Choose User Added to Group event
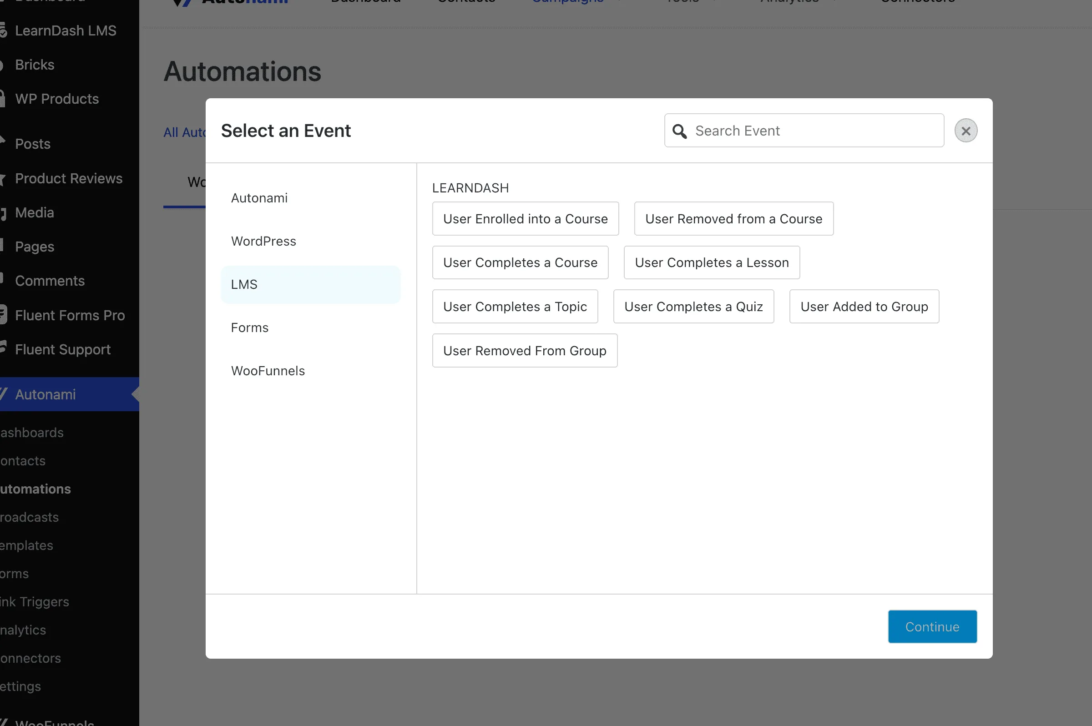 pos(864,307)
